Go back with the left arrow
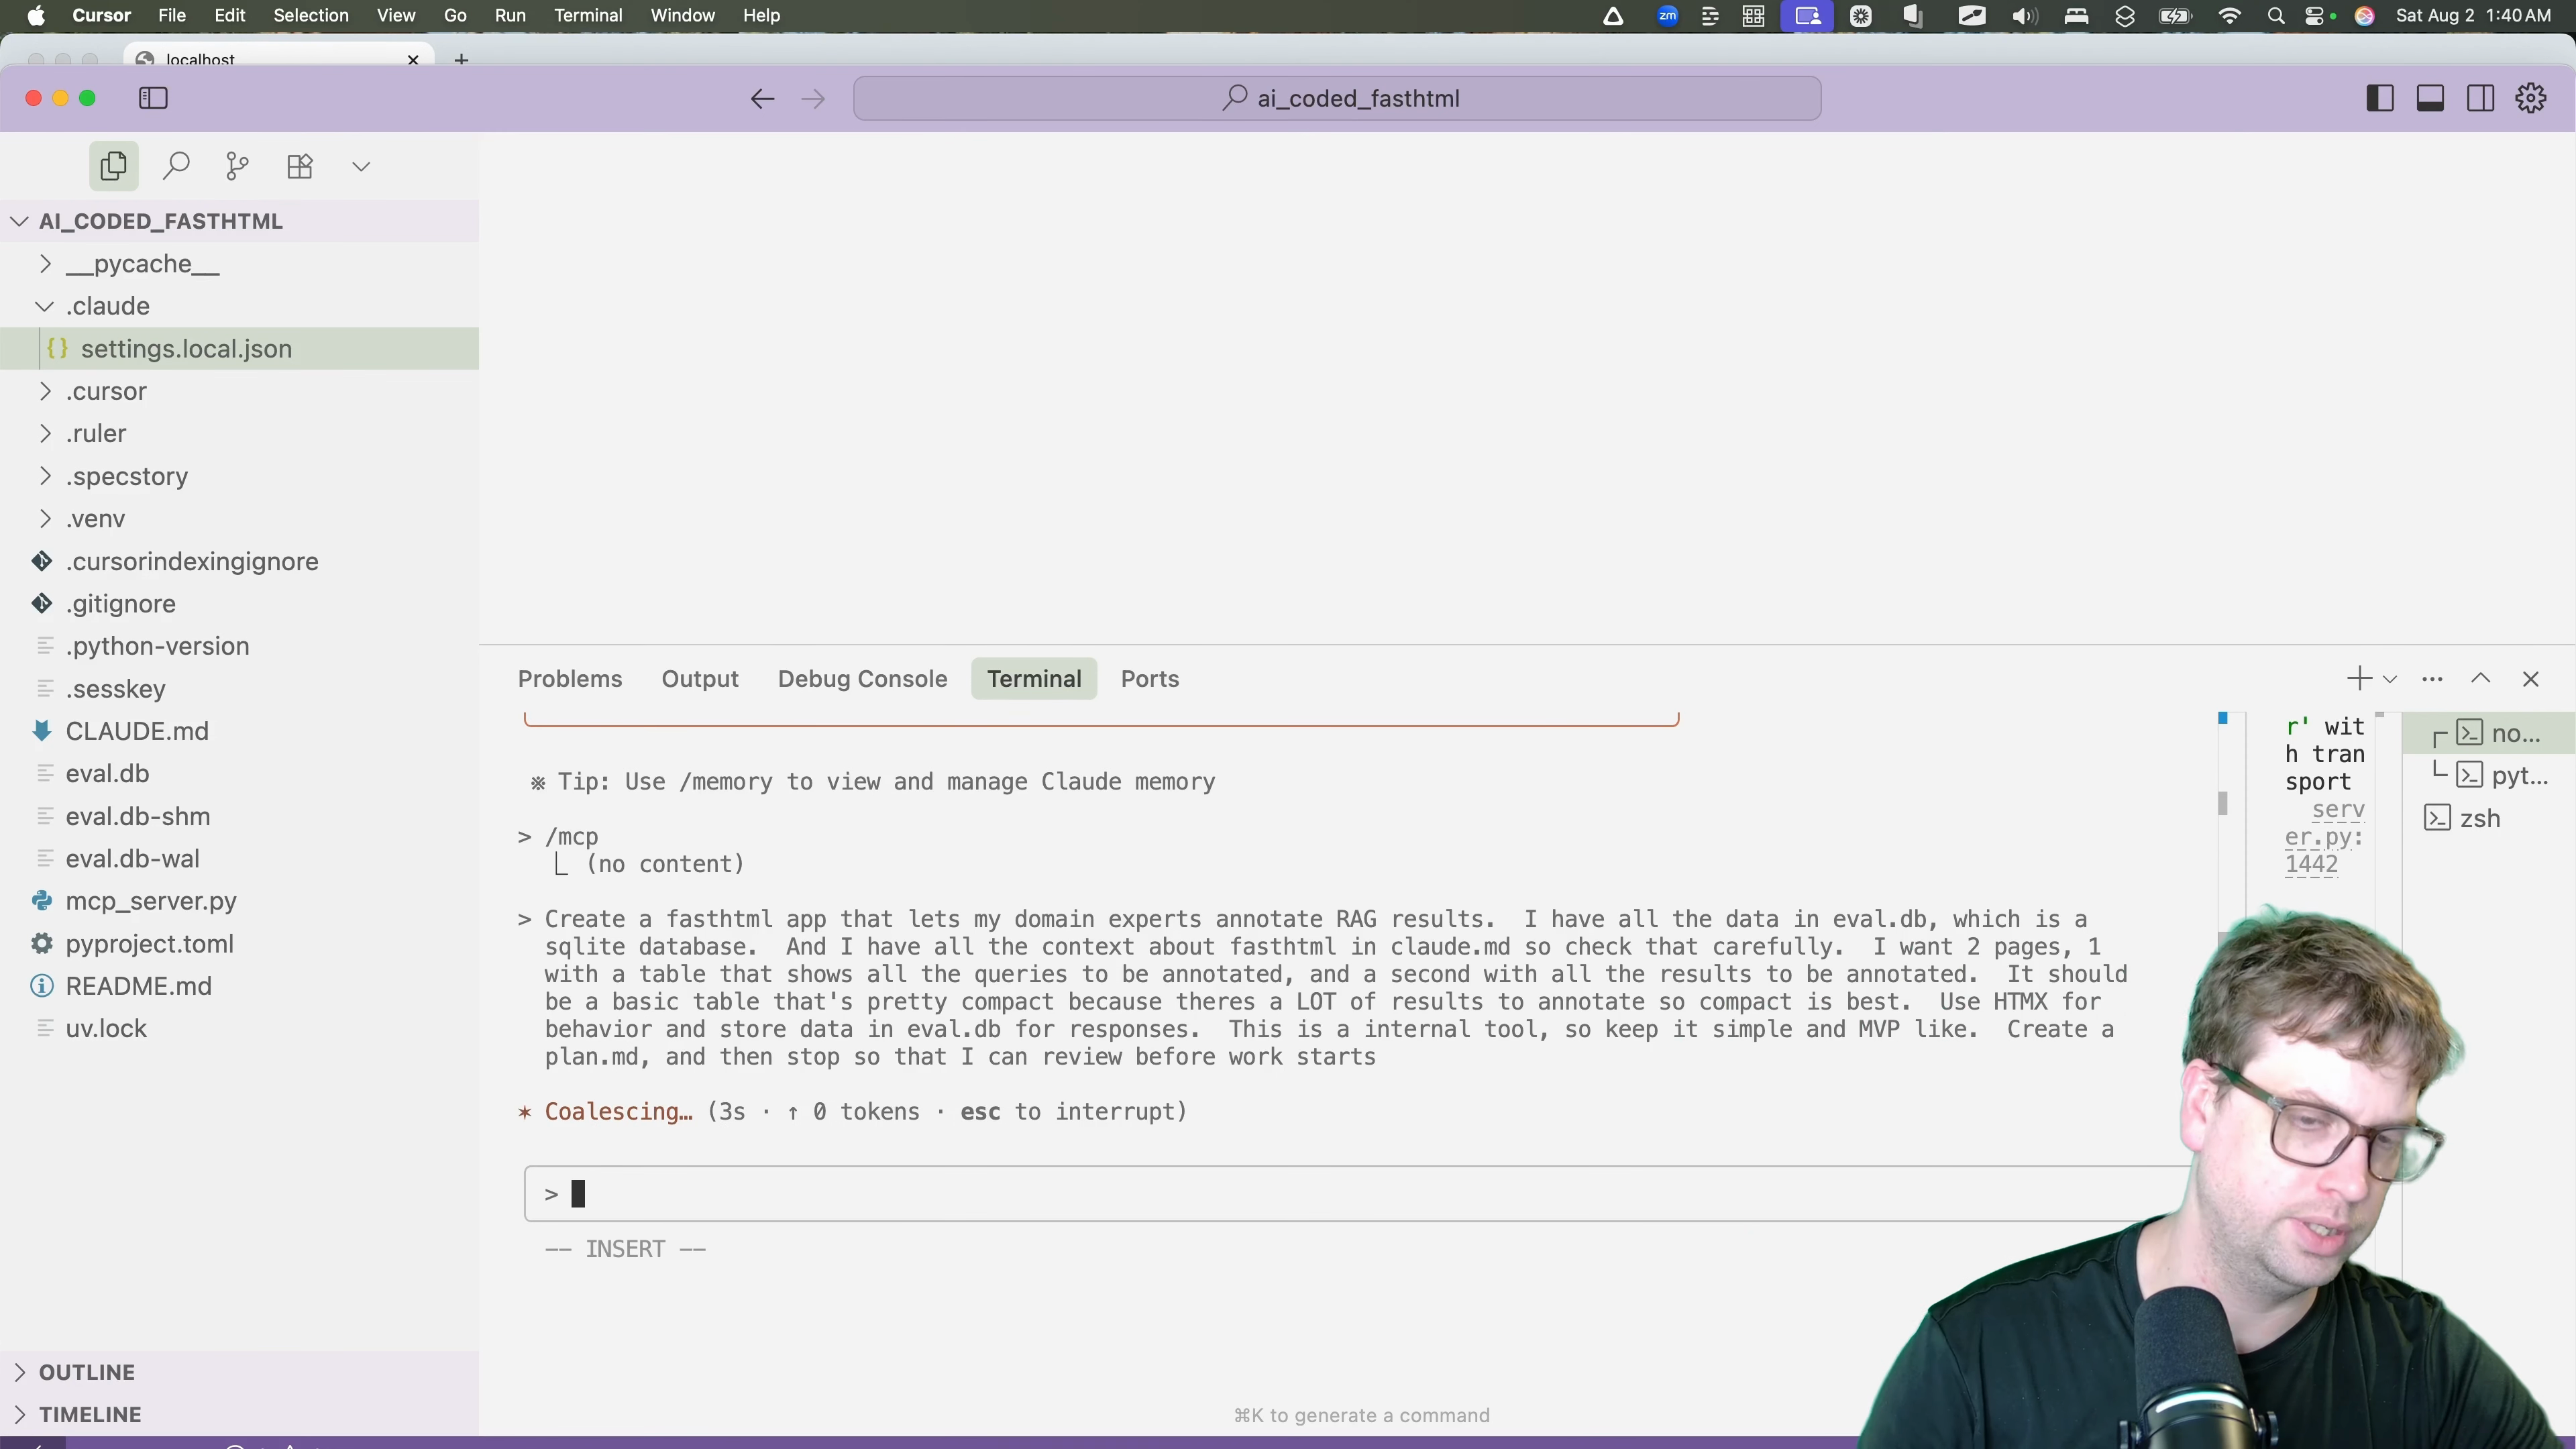This screenshot has height=1449, width=2576. [762, 98]
